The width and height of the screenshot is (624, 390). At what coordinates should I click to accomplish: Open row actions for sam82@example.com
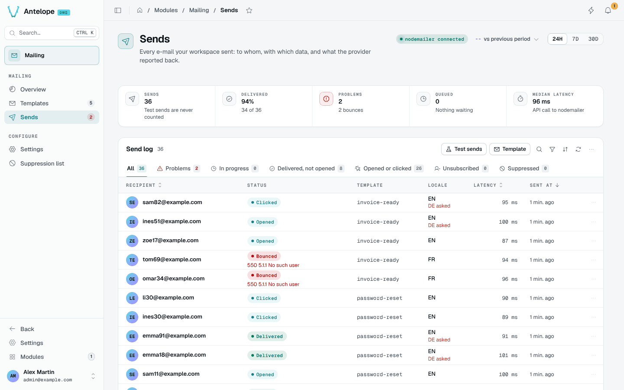(594, 202)
